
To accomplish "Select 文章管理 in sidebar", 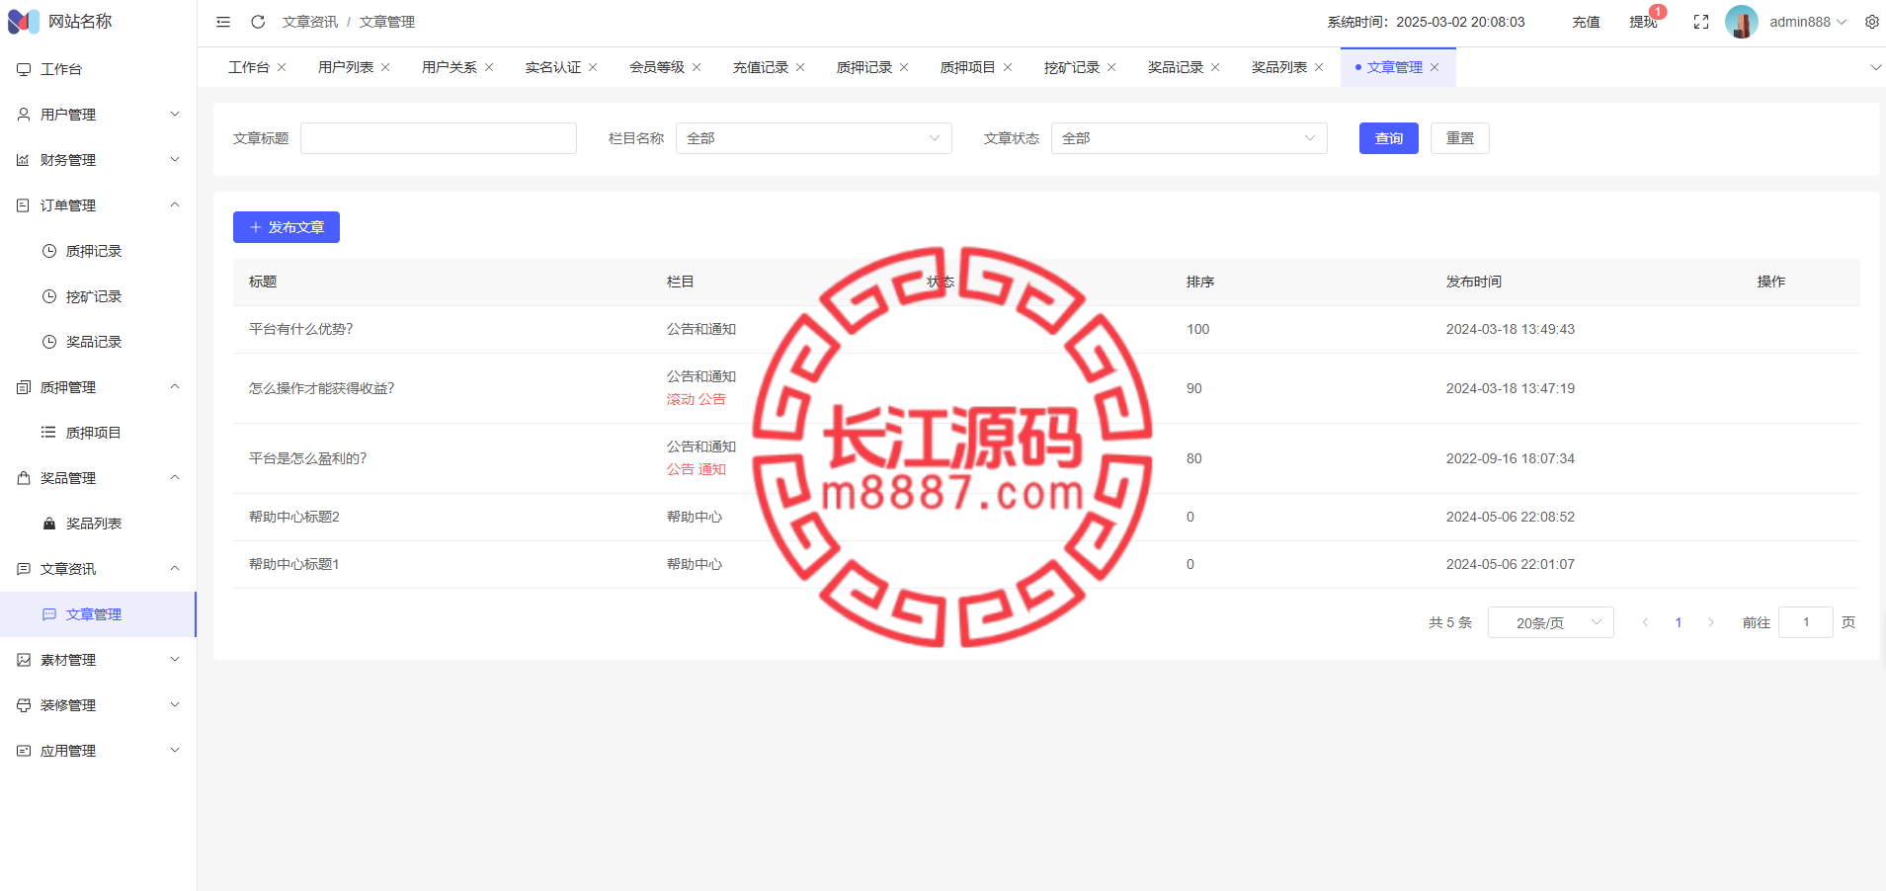I will click(x=98, y=614).
